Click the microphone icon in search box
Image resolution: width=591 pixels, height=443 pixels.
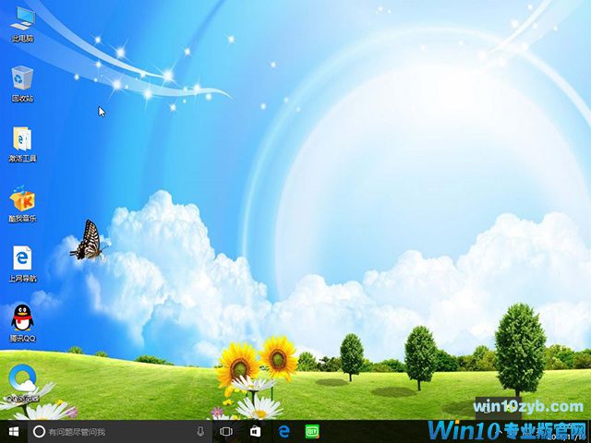[x=200, y=431]
